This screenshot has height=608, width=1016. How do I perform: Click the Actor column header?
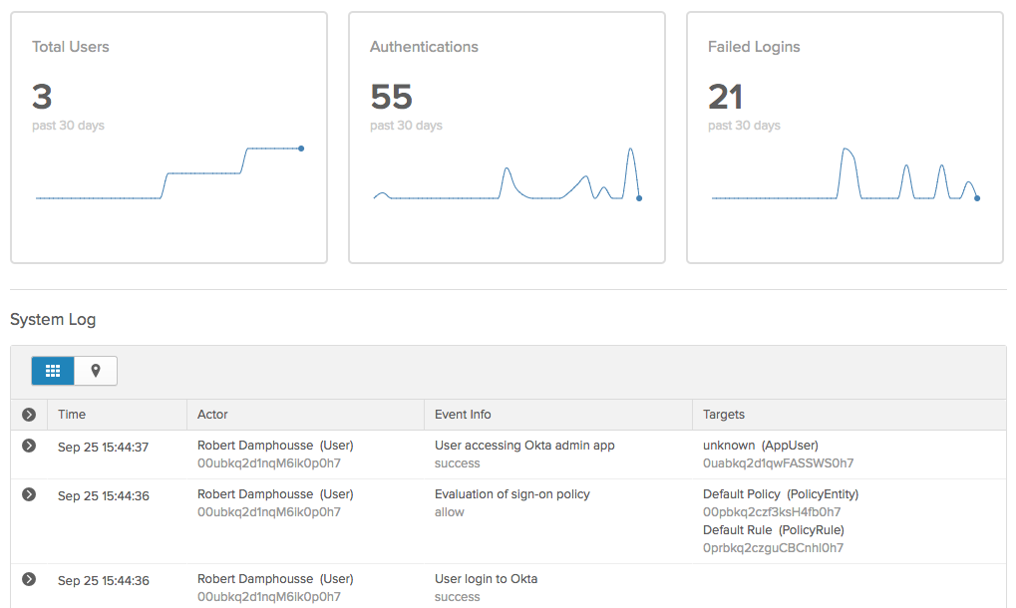tap(212, 414)
